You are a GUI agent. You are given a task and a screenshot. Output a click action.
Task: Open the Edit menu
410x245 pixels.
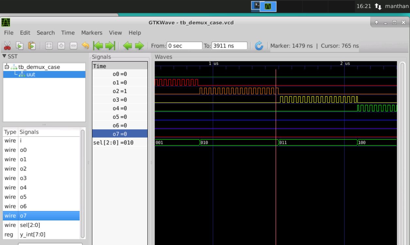click(x=25, y=33)
